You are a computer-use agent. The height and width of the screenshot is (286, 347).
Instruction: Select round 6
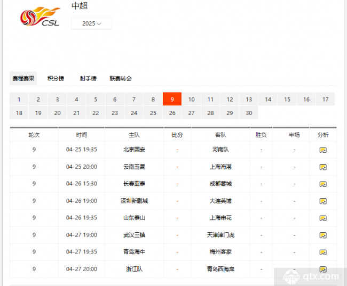(115, 99)
